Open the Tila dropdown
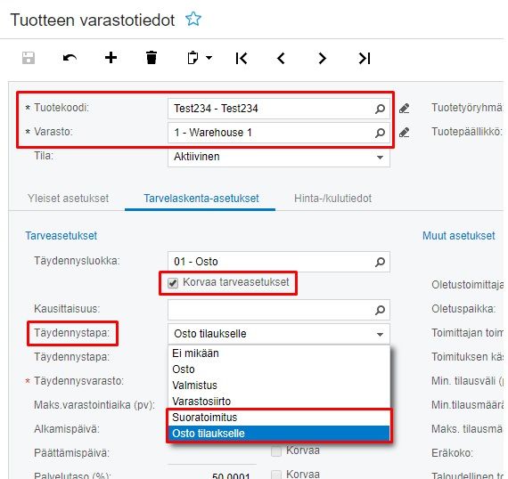Screen dimensions: 508x479 coord(279,157)
